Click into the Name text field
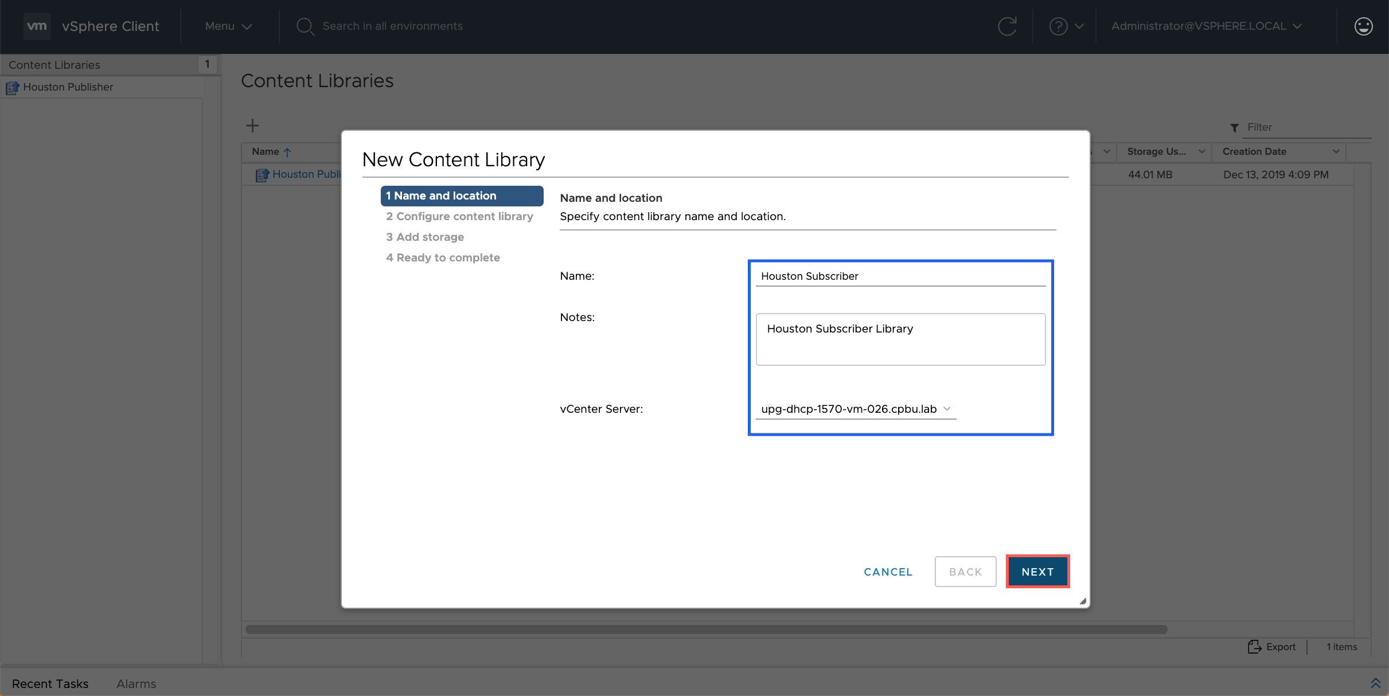The height and width of the screenshot is (696, 1389). 900,276
